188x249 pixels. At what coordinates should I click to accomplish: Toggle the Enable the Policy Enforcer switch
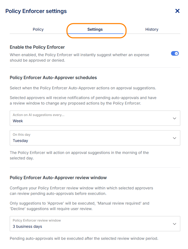click(175, 53)
